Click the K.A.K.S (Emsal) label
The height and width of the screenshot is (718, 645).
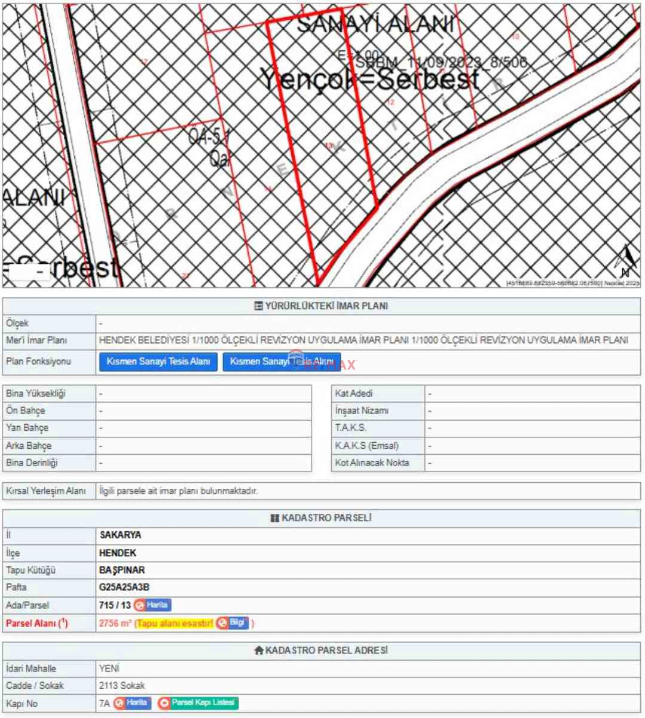[367, 445]
